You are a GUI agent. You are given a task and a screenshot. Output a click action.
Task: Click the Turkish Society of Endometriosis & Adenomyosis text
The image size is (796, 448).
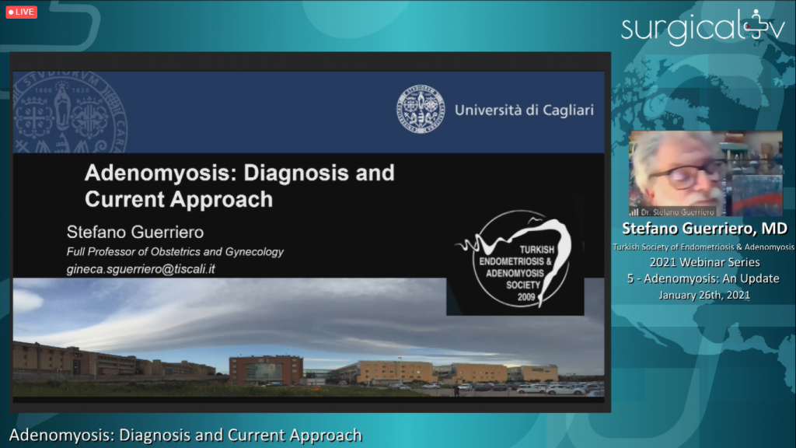coord(703,247)
